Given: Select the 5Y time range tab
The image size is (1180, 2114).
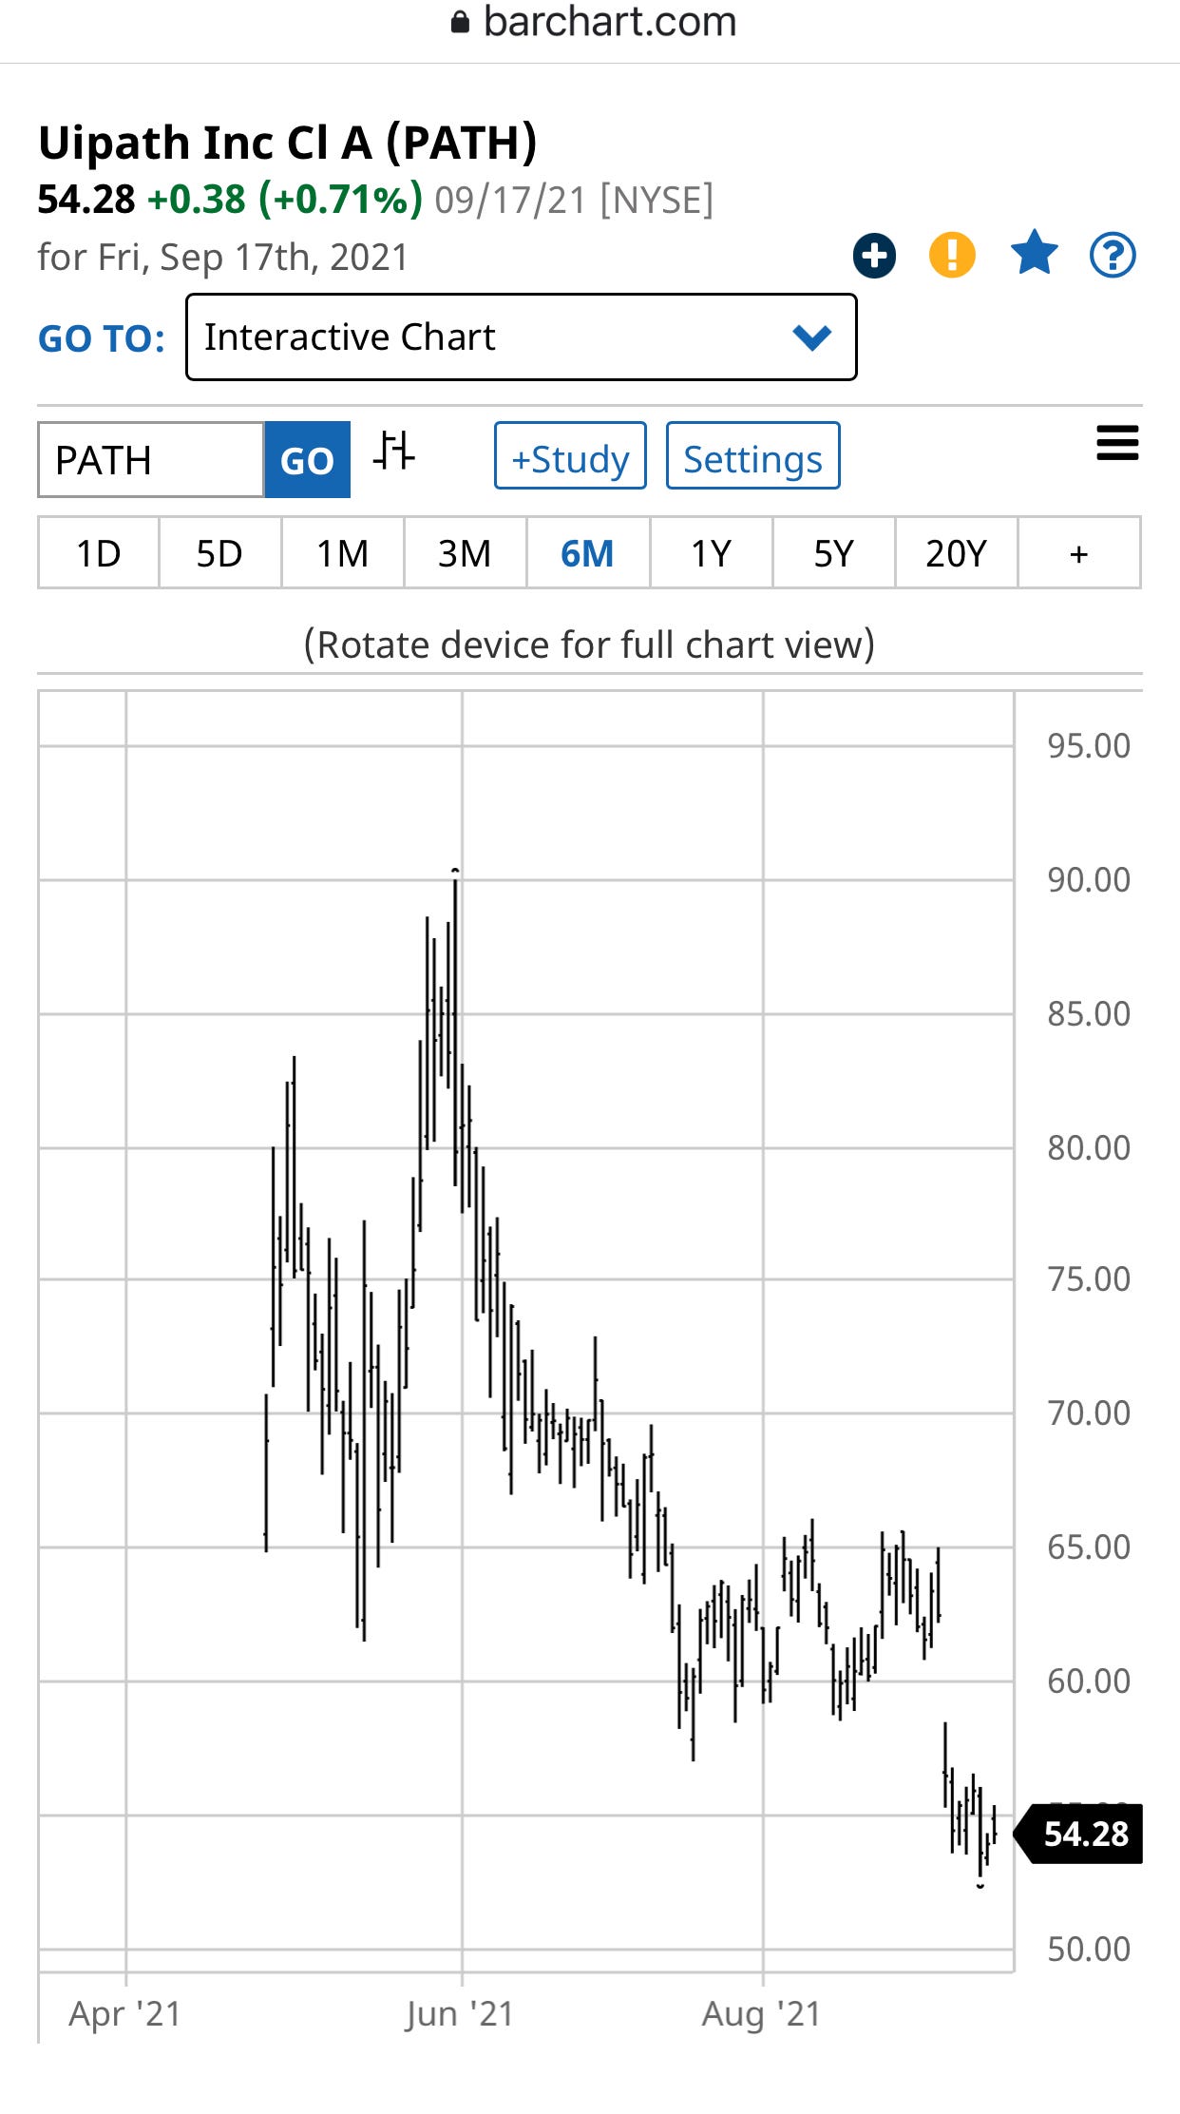Looking at the screenshot, I should click(833, 553).
